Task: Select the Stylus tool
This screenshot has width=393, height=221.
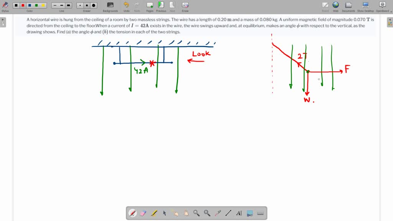Action: pyautogui.click(x=5, y=5)
